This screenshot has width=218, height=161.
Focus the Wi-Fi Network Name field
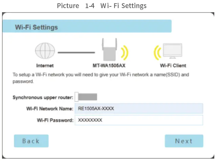point(138,109)
